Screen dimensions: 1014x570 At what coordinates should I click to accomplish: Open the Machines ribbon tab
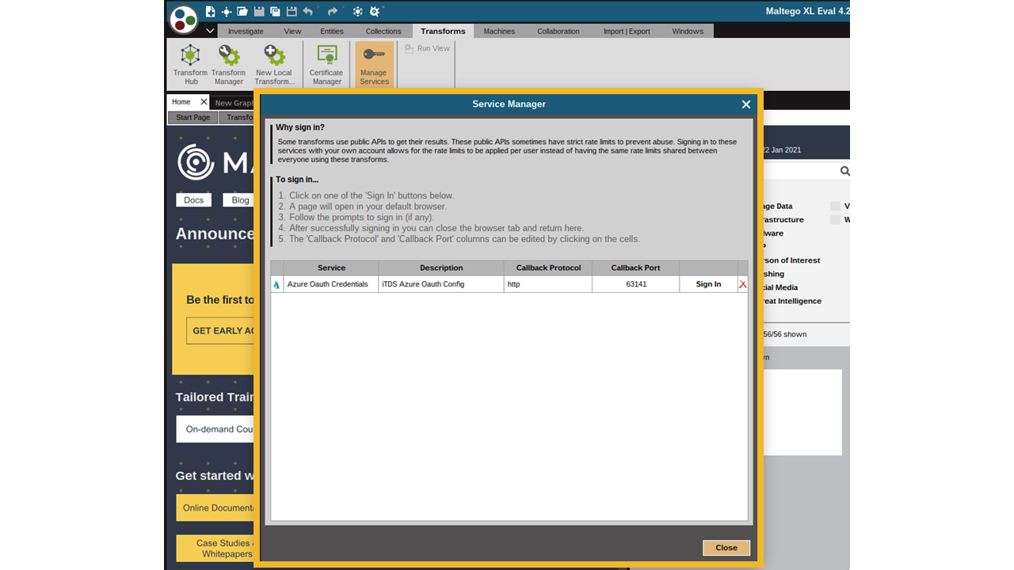[499, 32]
